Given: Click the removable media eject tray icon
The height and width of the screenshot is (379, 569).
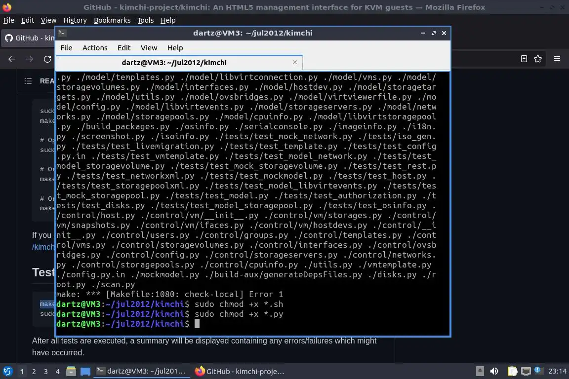Looking at the screenshot, I should (480, 371).
